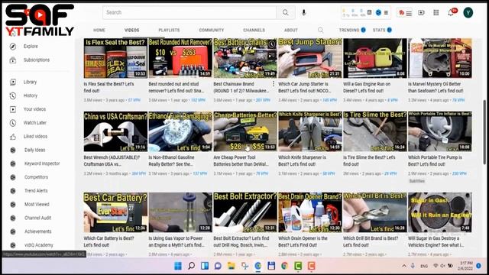Play the Which Knife Sharpener thumbnail
The image size is (489, 275).
pyautogui.click(x=310, y=131)
